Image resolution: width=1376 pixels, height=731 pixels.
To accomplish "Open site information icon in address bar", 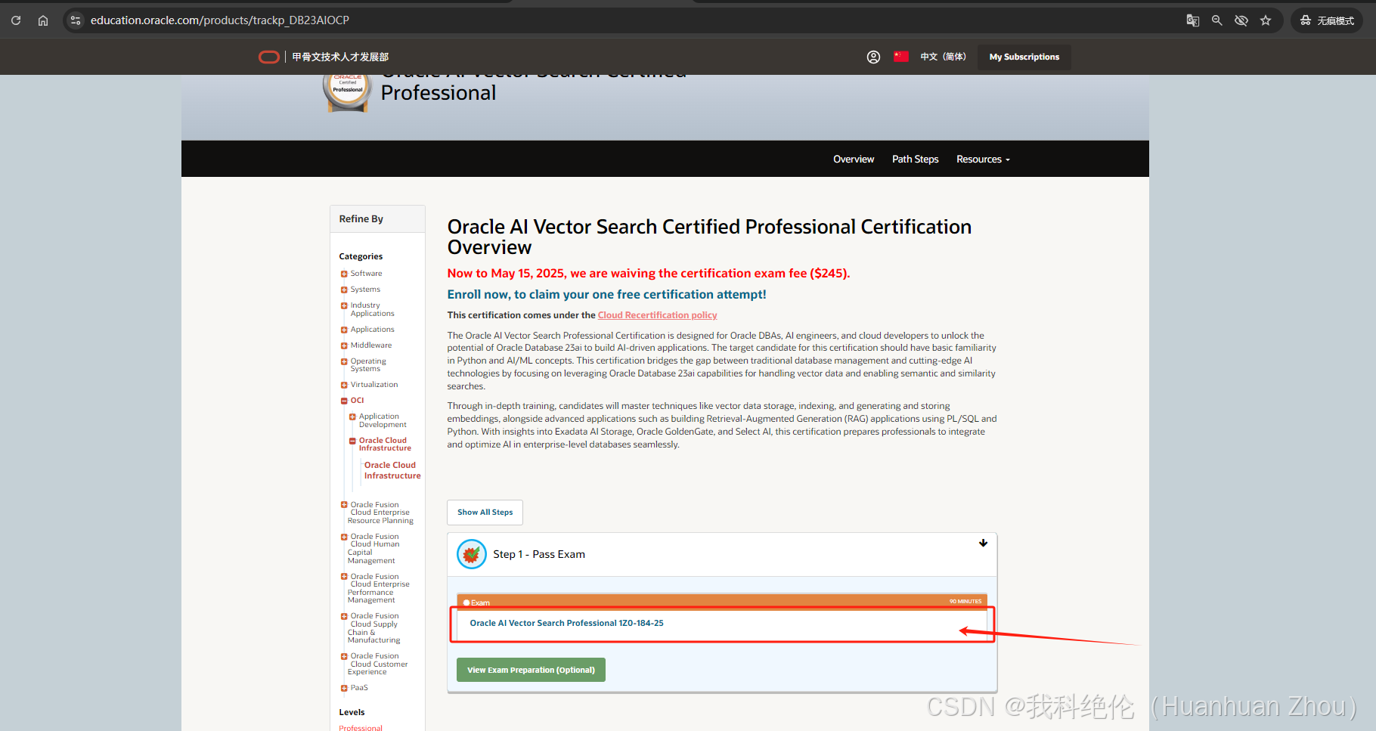I will coord(76,20).
